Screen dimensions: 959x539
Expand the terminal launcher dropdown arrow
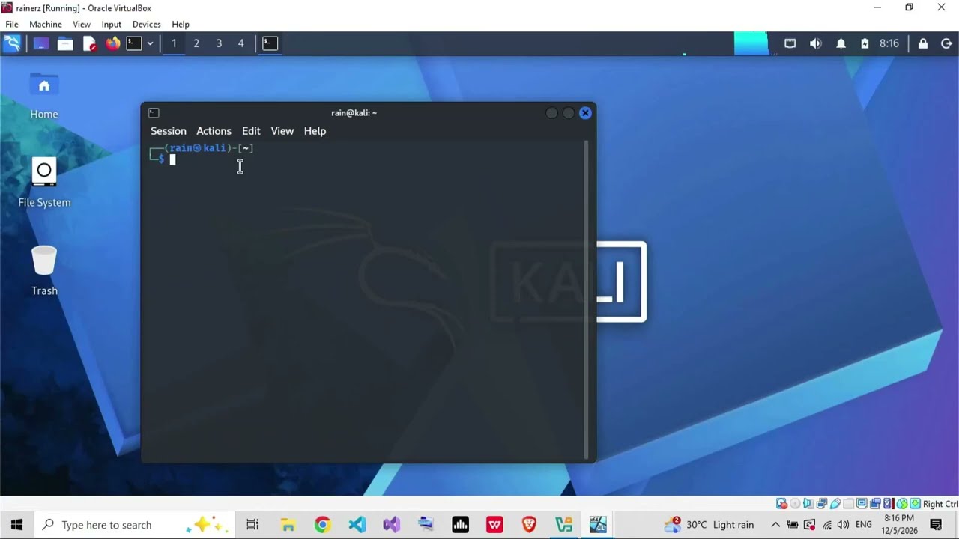[150, 43]
